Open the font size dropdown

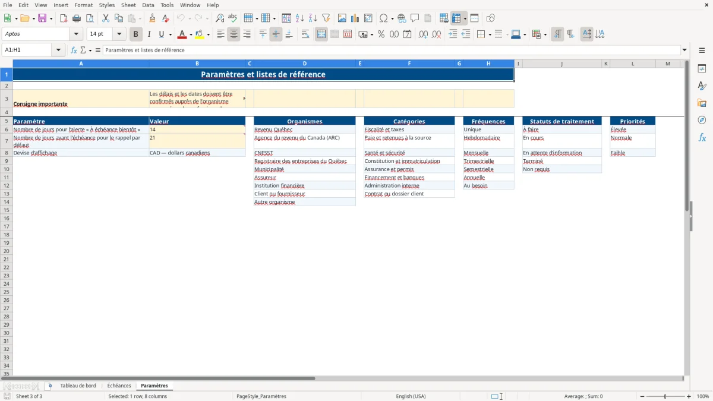pyautogui.click(x=119, y=34)
